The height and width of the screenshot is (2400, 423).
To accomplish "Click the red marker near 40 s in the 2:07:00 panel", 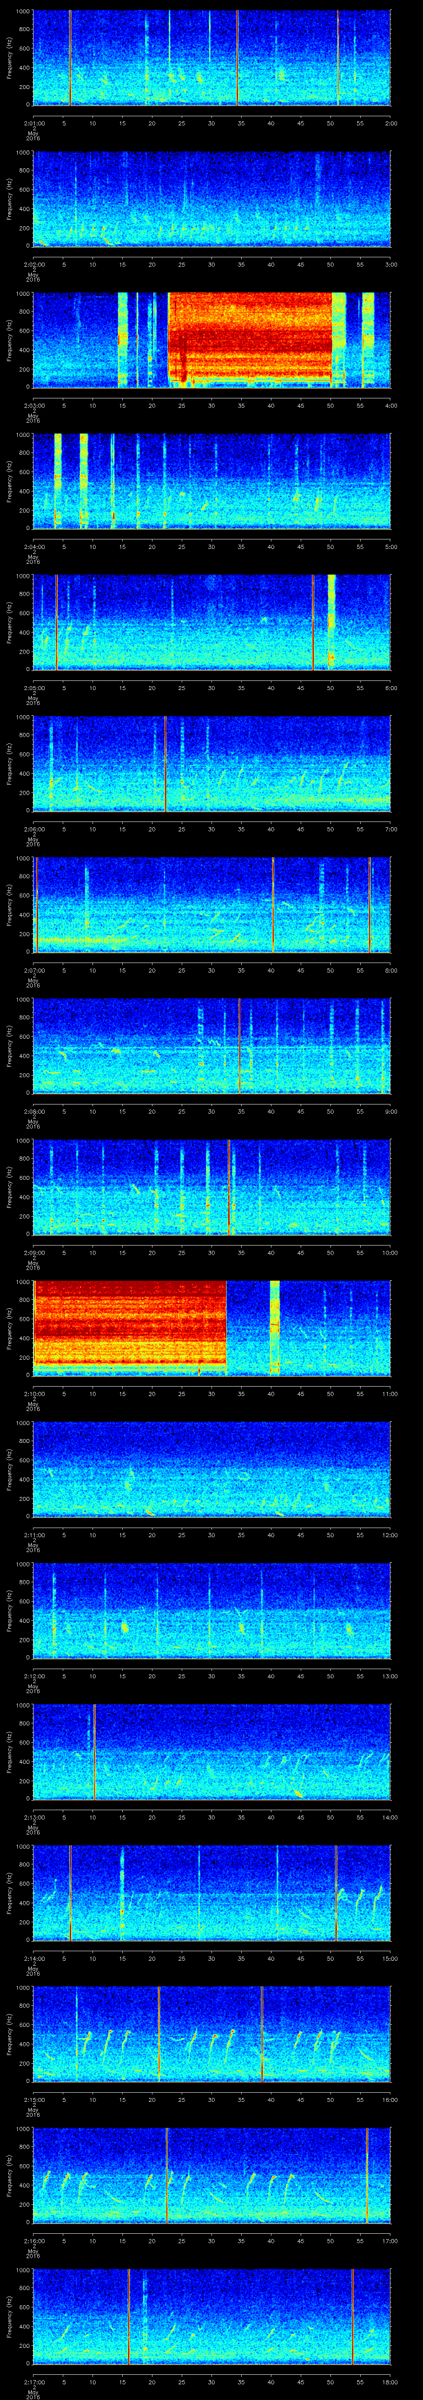I will [x=273, y=905].
